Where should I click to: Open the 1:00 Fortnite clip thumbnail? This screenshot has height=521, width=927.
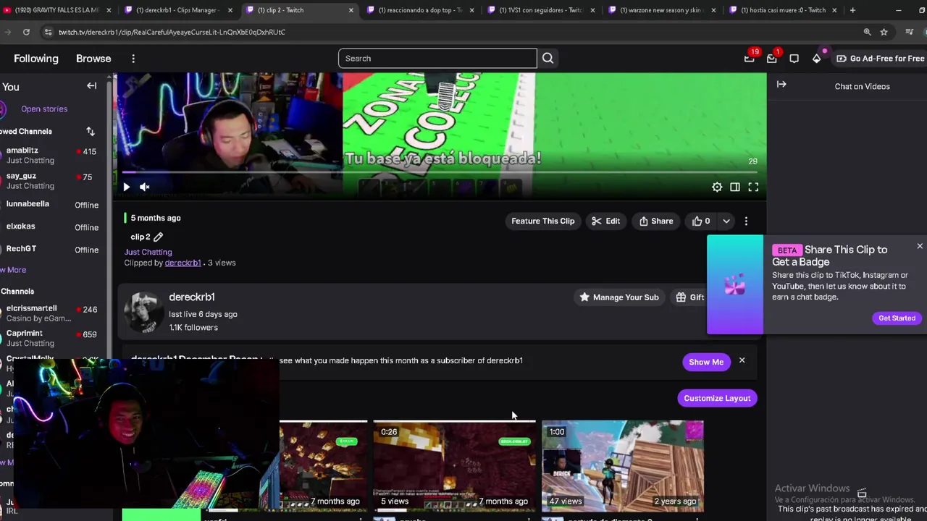tap(623, 466)
